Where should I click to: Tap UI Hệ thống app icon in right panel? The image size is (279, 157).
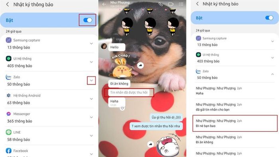pyautogui.click(x=198, y=55)
